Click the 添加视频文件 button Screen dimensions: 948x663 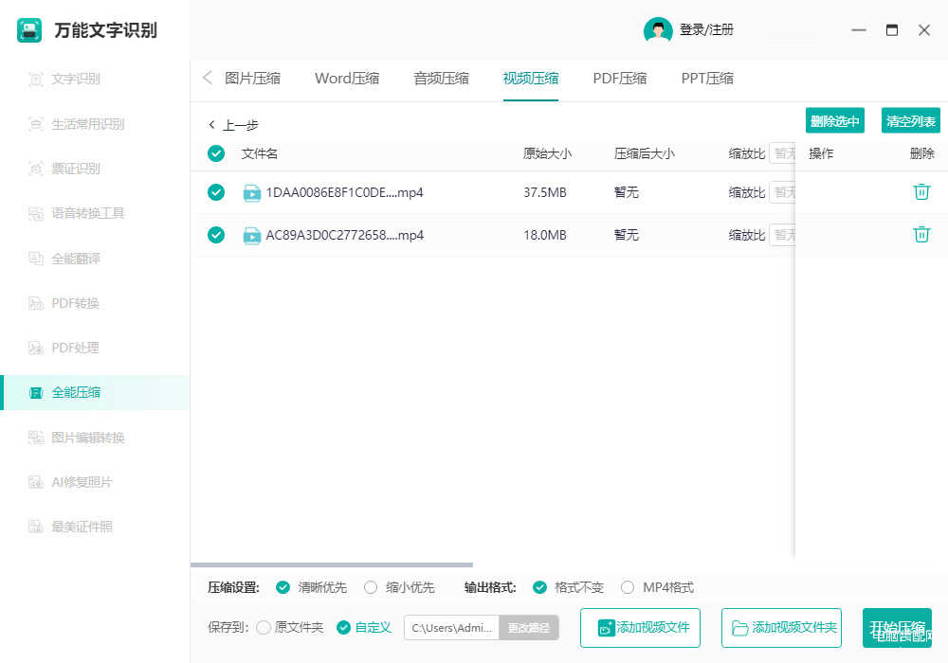(x=640, y=628)
